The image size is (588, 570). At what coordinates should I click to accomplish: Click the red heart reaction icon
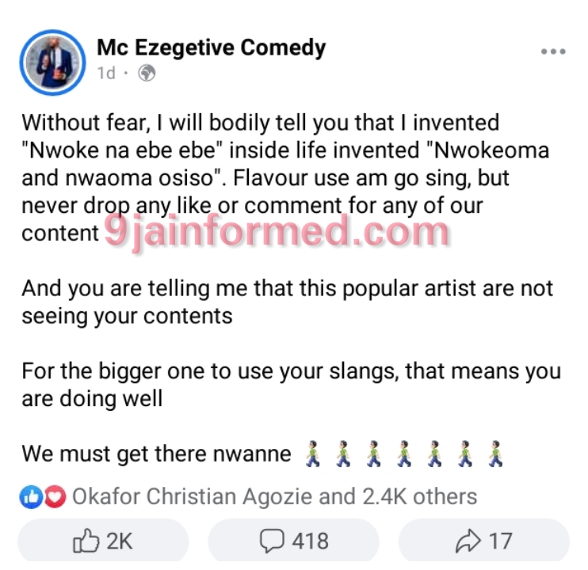53,497
